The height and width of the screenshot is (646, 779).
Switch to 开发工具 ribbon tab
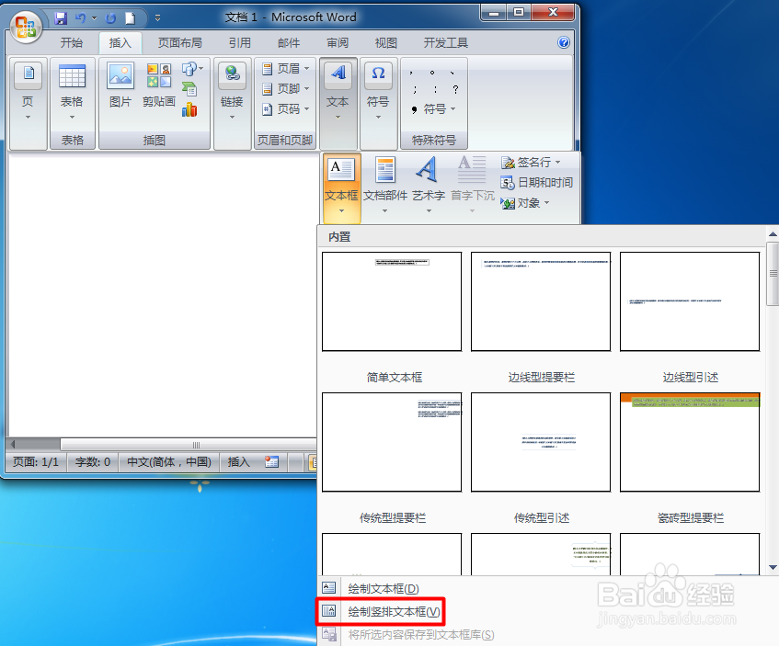point(446,42)
